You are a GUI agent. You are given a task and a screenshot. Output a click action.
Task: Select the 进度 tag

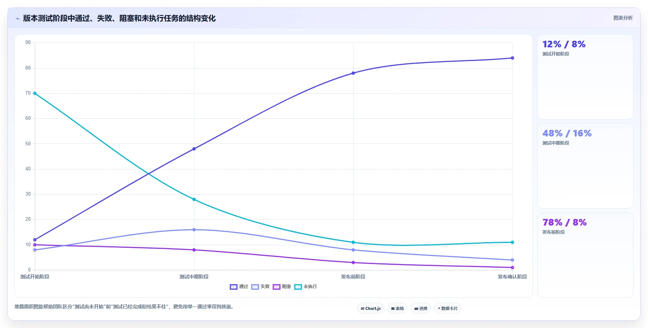click(421, 308)
